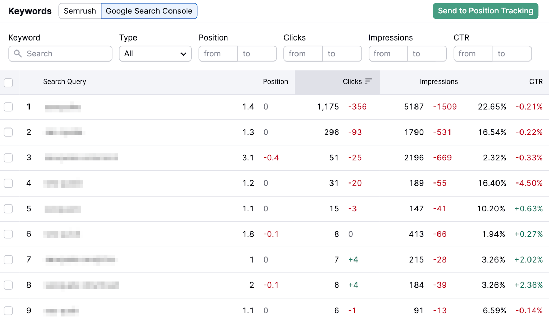Click the Impressions 'from' filter field
549x322 pixels.
pos(387,54)
